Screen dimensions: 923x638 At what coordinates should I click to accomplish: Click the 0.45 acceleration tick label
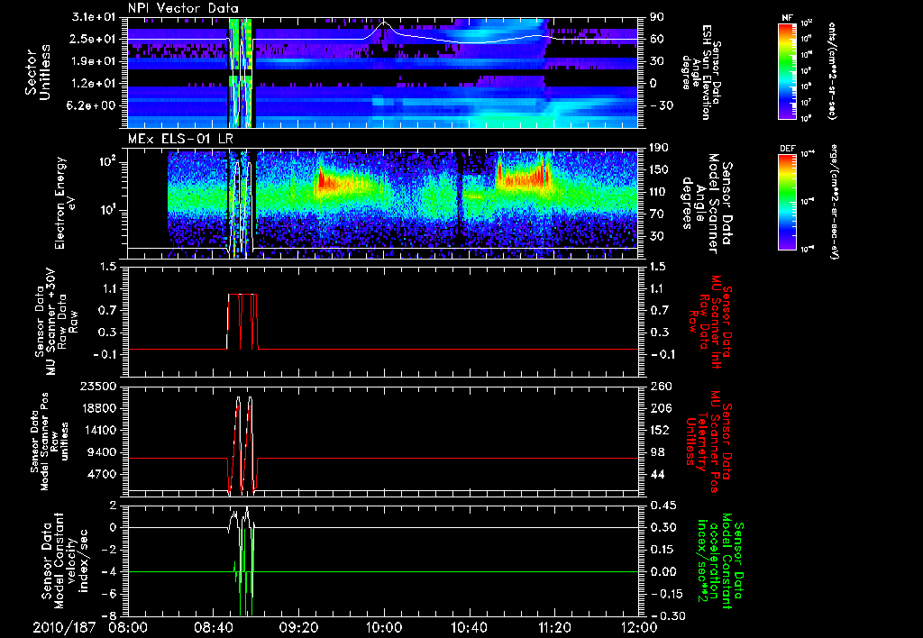point(663,506)
